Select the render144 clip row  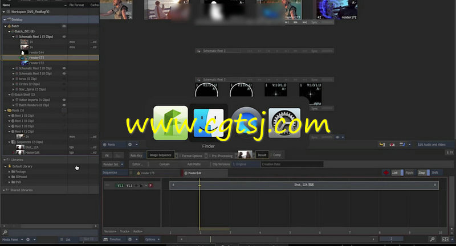click(x=50, y=52)
